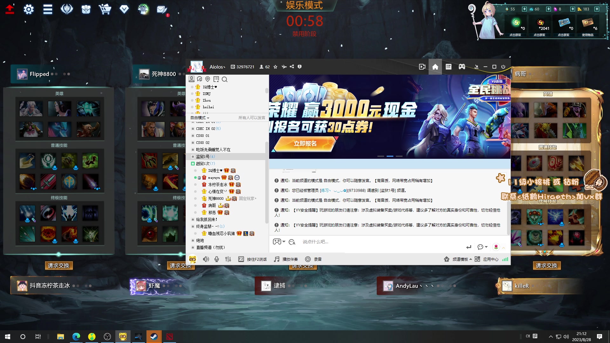610x343 pixels.
Task: Share the channel with the share icon
Action: tap(292, 67)
